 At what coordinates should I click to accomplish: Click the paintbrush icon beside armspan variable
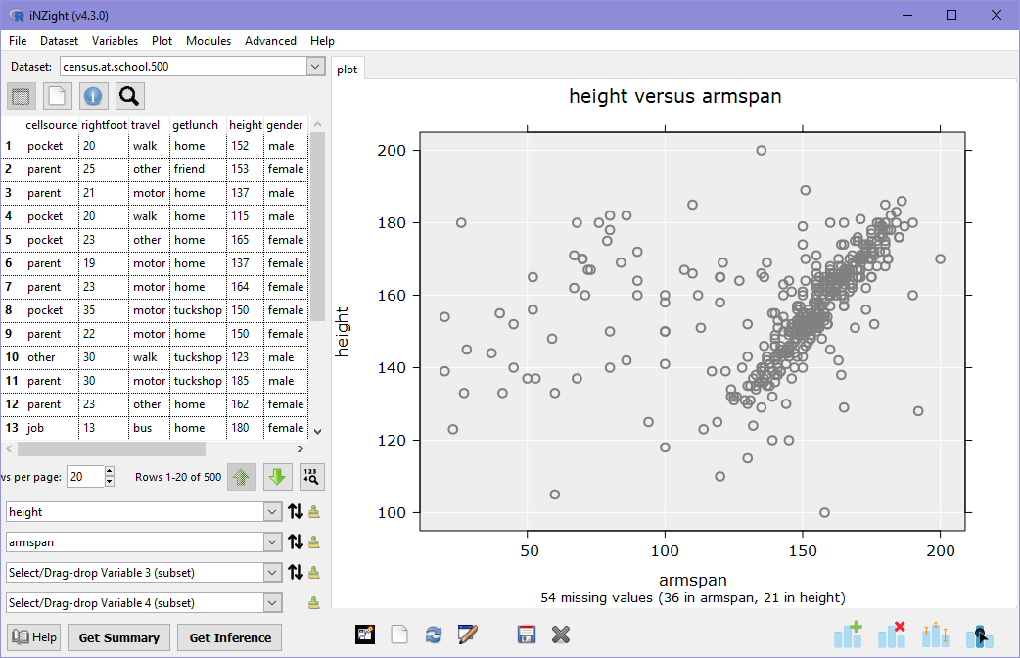tap(313, 541)
